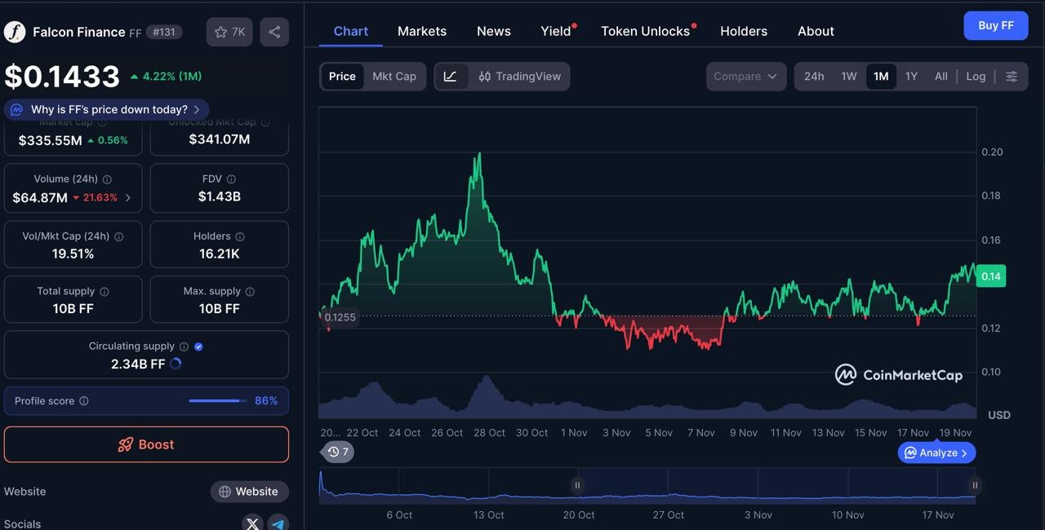
Task: Expand "Why is FF's price down today?"
Action: tap(109, 109)
